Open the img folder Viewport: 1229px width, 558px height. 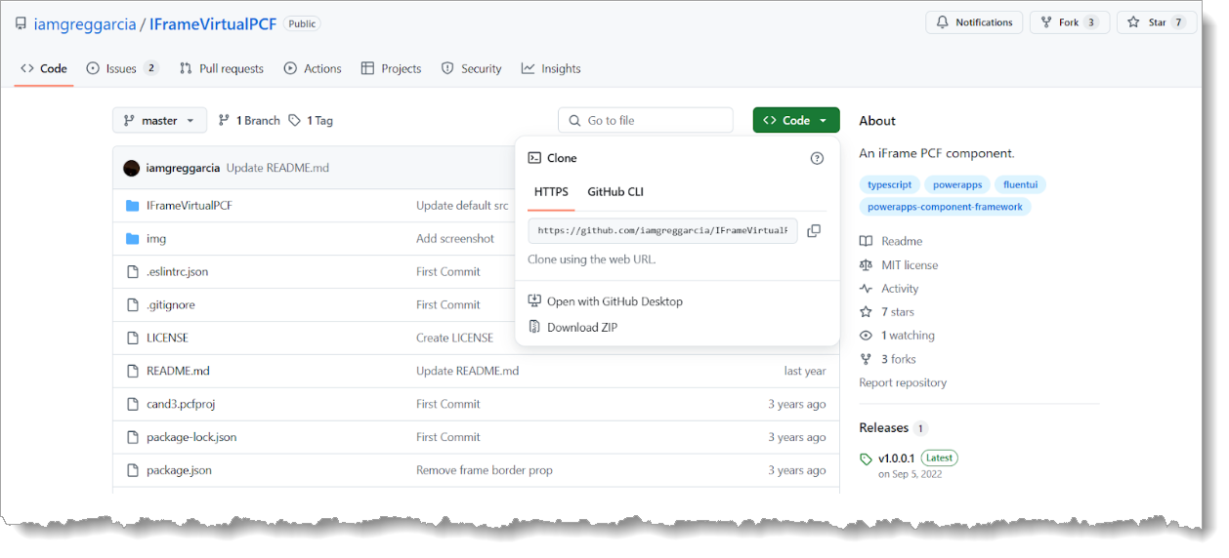[156, 238]
